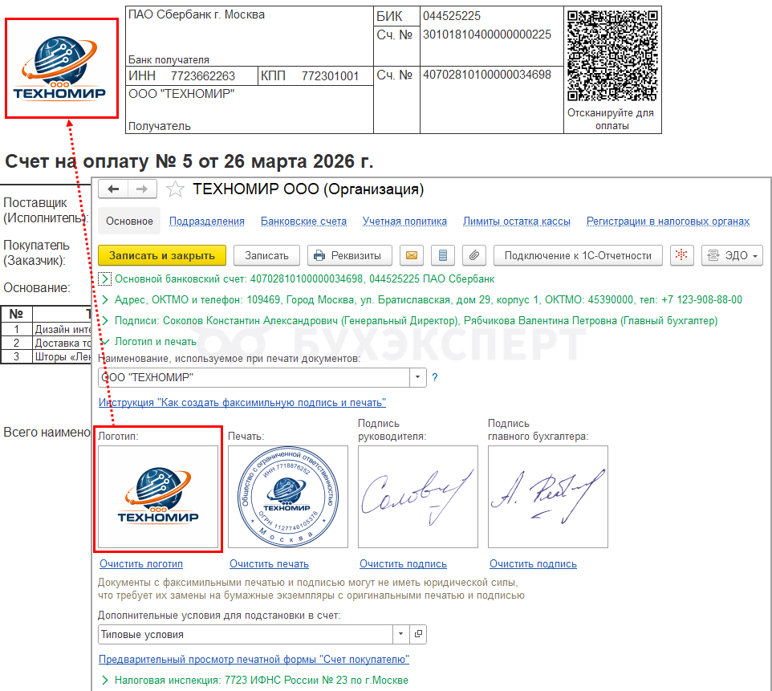Screen dimensions: 772x691
Task: Save and close with Записать и закрыть
Action: pos(162,255)
